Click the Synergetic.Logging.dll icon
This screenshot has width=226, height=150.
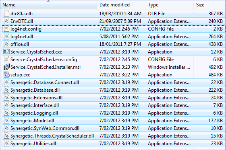click(6, 113)
